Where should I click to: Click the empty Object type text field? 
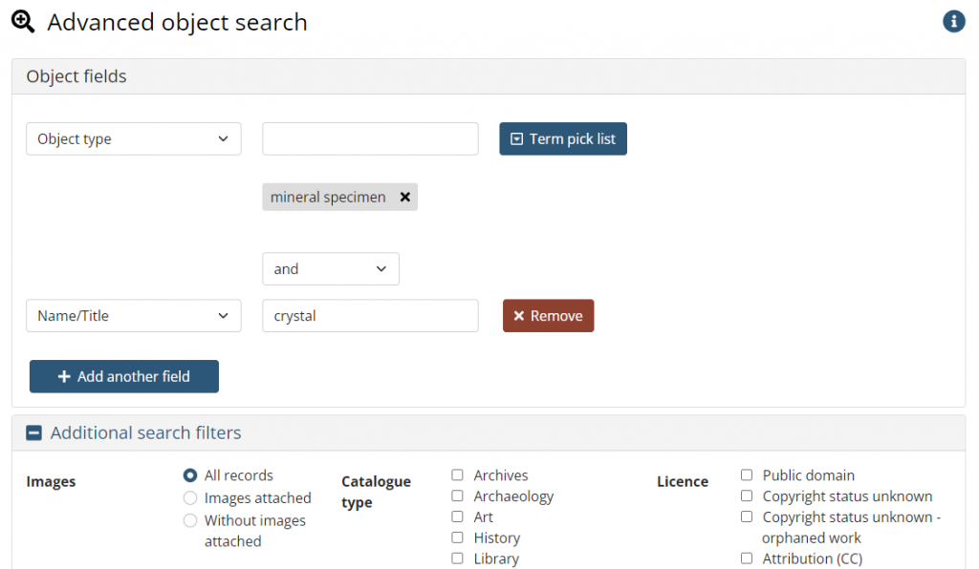click(x=370, y=139)
